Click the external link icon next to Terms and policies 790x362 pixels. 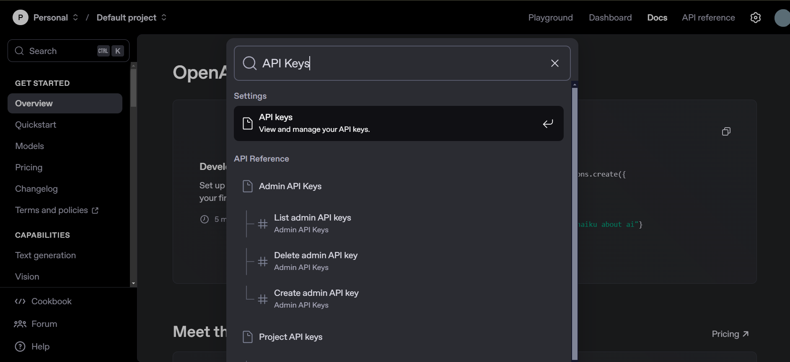(95, 211)
